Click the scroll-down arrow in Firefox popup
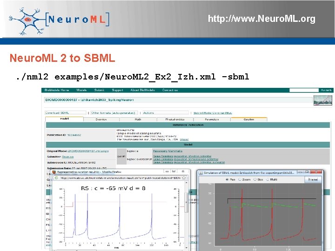The height and width of the screenshot is (251, 335). [186, 247]
